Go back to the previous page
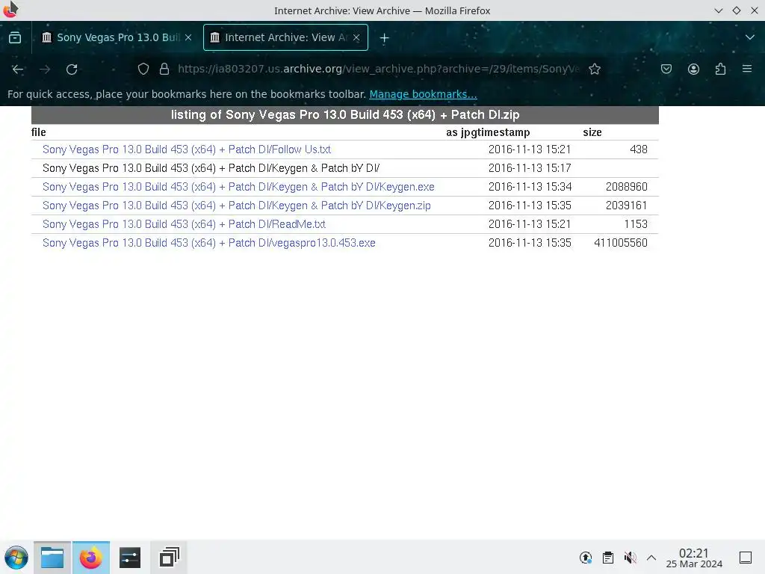 click(18, 70)
